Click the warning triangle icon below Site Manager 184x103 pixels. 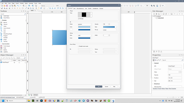click(x=161, y=51)
